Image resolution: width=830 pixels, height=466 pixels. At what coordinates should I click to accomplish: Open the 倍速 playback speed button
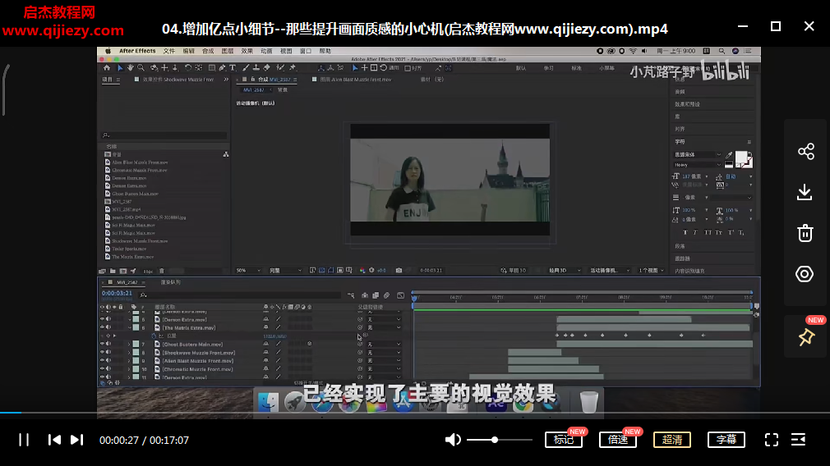tap(618, 440)
